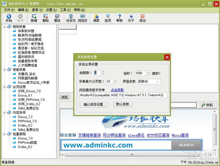Click the 智能采集 group folder icon
The height and width of the screenshot is (166, 220).
[x=9, y=69]
